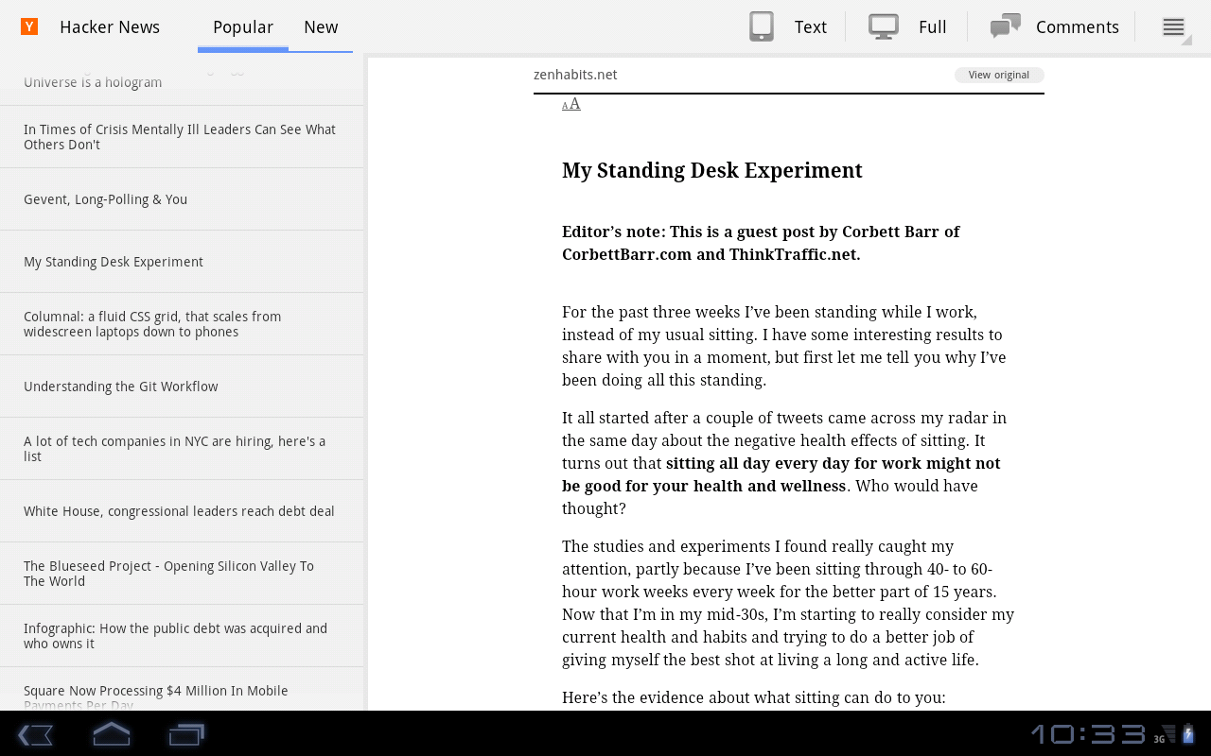Click the article heading My Standing Desk Experiment
This screenshot has width=1211, height=756.
pyautogui.click(x=712, y=170)
